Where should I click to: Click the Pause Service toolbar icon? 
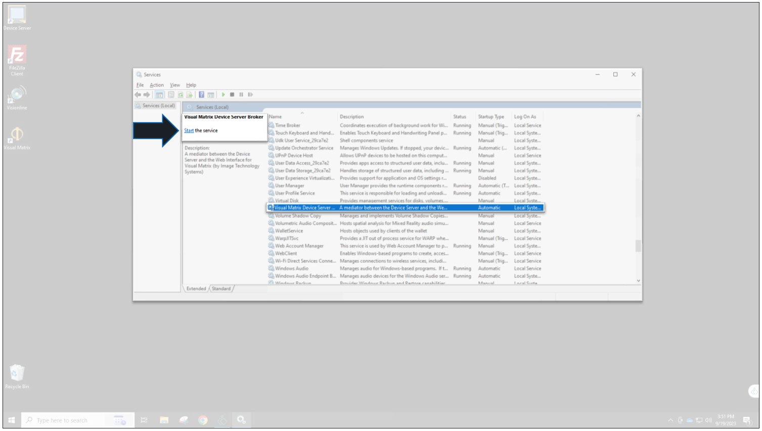click(241, 94)
